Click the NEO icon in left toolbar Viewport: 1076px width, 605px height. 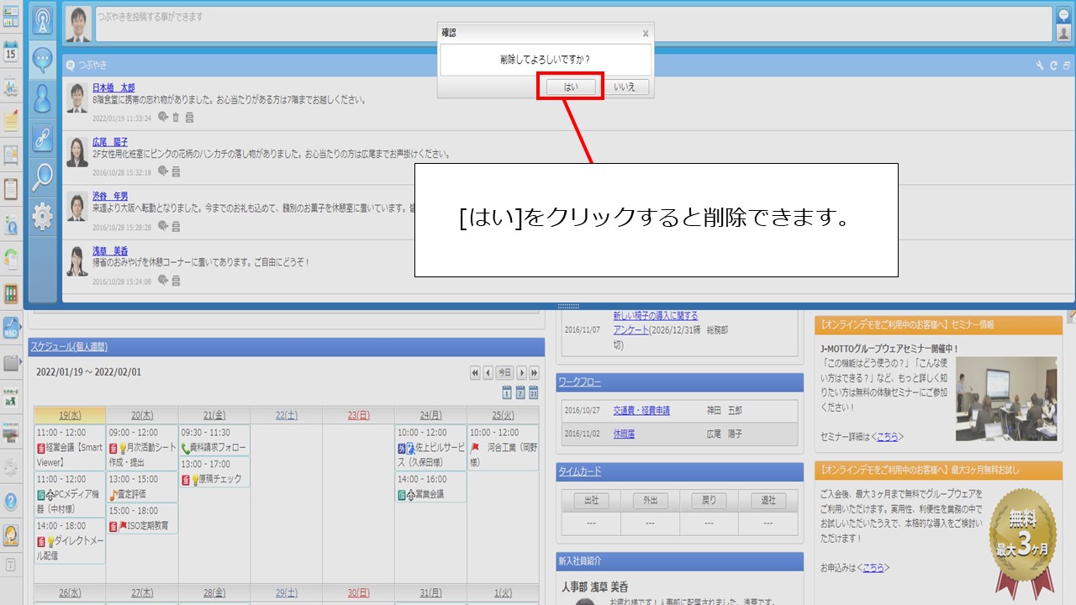[x=11, y=328]
